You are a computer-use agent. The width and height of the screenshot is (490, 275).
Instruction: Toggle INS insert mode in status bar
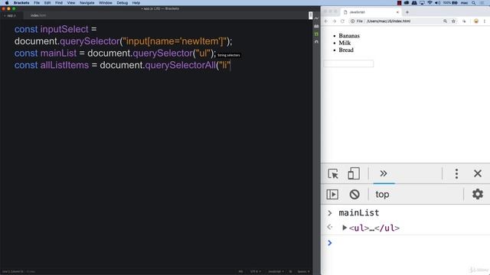[240, 272]
